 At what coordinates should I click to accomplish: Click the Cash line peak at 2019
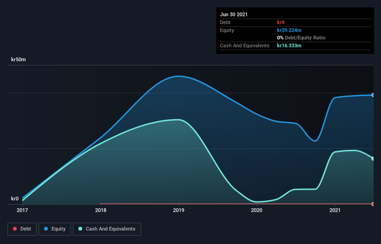coord(179,120)
